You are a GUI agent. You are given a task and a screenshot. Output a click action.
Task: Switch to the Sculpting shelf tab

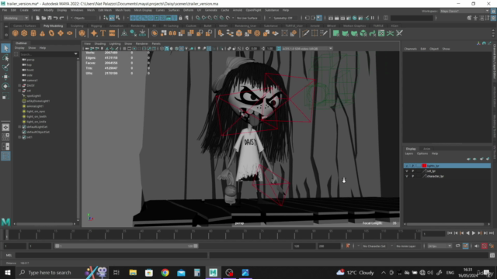tap(77, 26)
